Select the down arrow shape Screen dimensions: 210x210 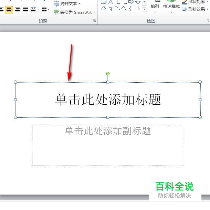pyautogui.click(x=138, y=2)
